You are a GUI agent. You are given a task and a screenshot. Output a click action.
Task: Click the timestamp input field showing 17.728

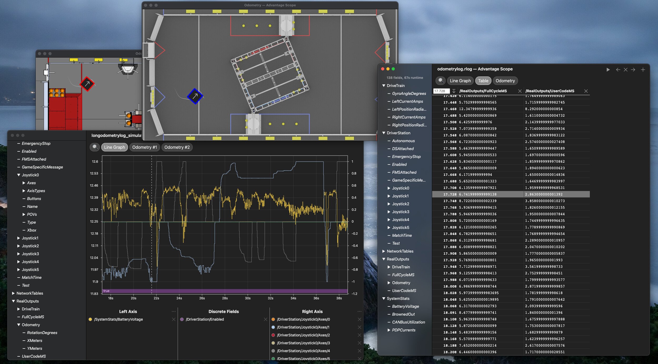point(441,91)
